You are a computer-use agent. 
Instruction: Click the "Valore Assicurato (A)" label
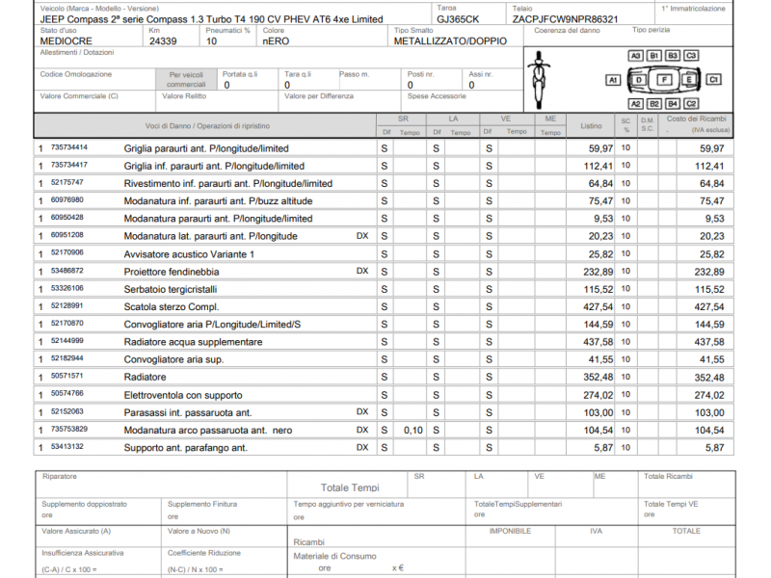click(x=76, y=532)
